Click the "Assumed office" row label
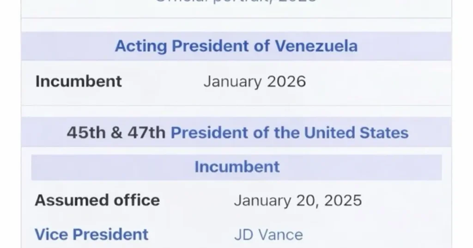 click(97, 200)
